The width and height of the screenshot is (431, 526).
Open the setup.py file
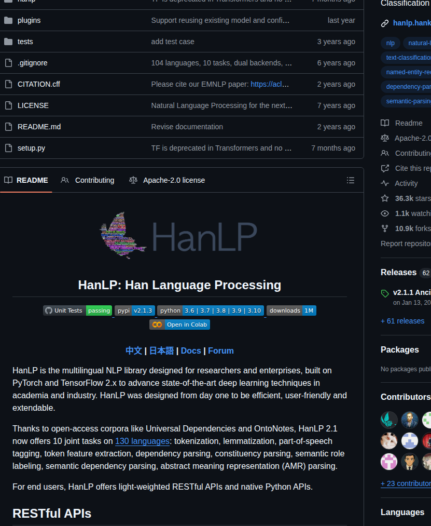click(31, 148)
